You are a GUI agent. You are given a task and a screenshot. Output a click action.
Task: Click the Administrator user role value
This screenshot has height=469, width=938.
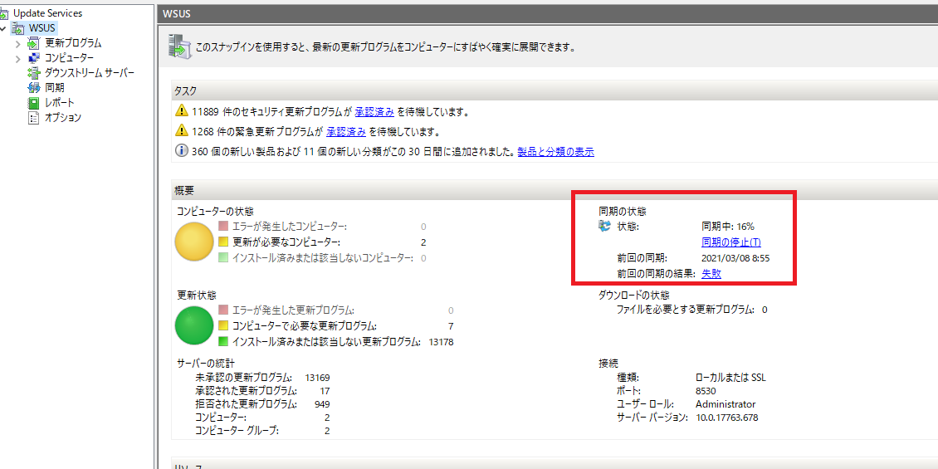pos(725,403)
